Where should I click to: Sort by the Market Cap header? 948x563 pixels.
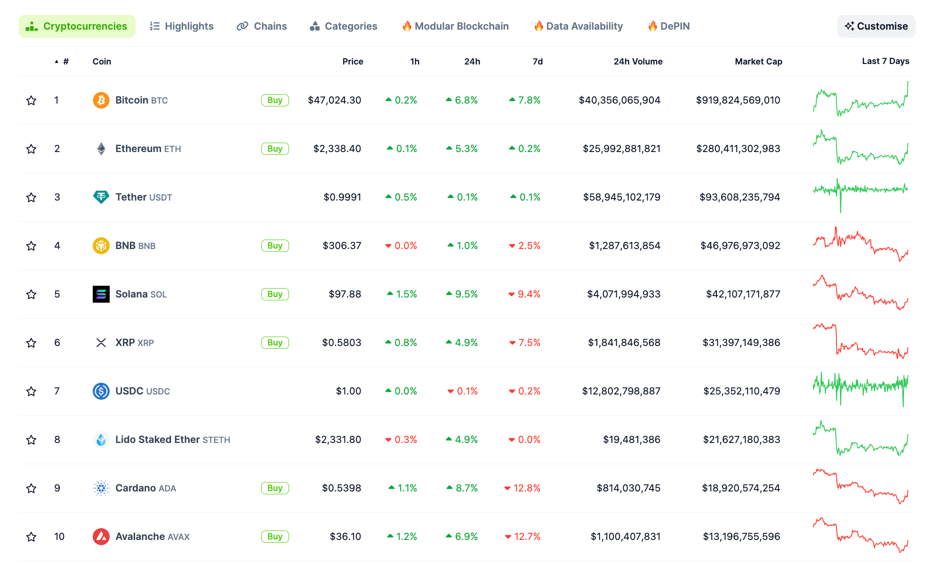click(x=758, y=62)
